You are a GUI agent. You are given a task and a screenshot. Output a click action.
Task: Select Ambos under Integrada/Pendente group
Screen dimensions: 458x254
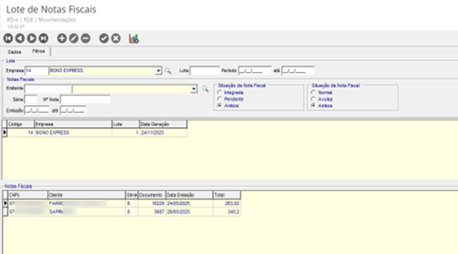(220, 106)
